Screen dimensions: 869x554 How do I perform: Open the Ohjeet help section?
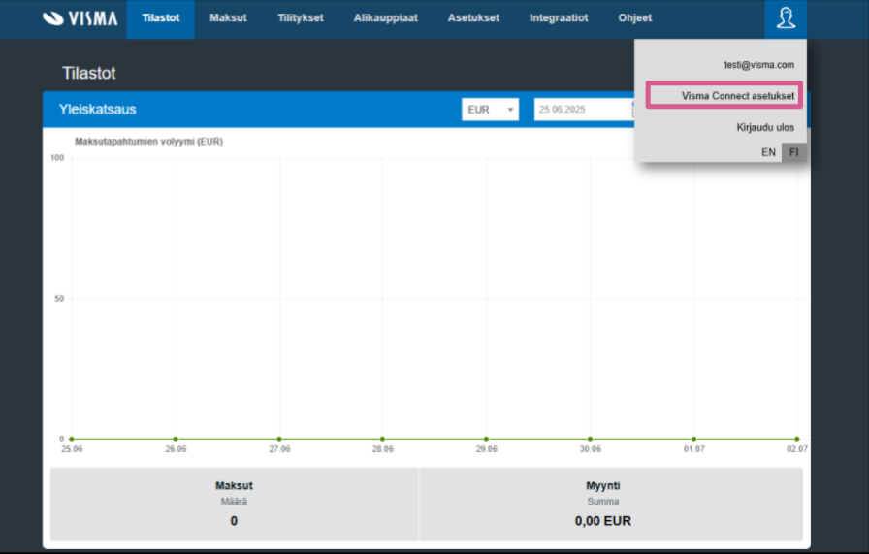634,18
